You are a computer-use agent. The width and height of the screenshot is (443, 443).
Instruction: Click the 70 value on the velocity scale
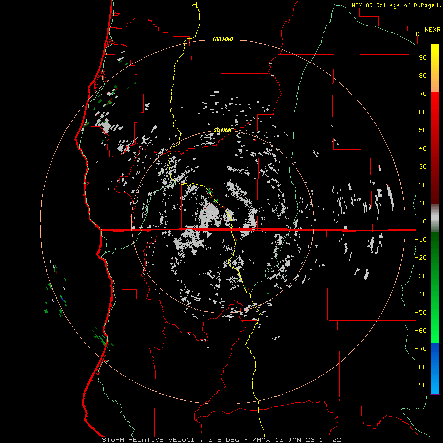423,94
